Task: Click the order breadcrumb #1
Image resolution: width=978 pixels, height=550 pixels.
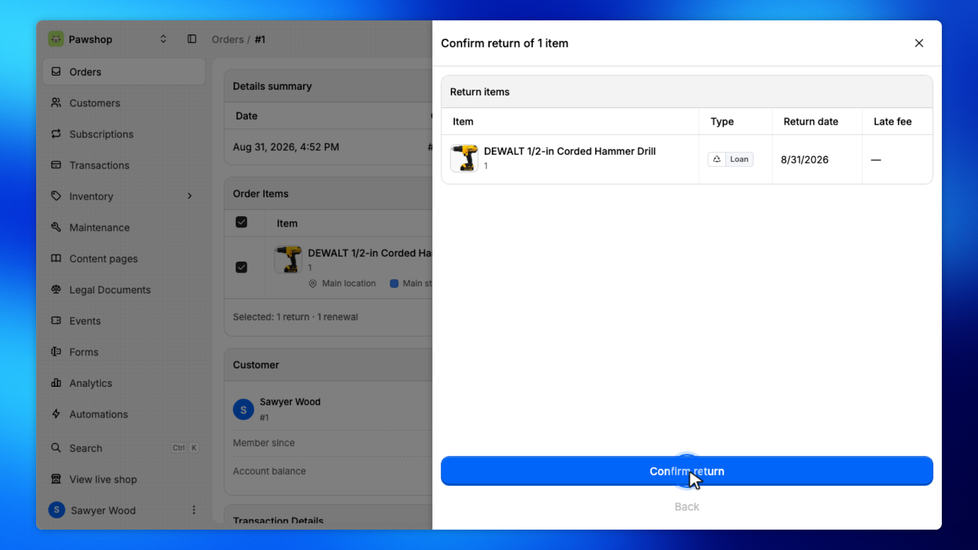Action: [260, 39]
